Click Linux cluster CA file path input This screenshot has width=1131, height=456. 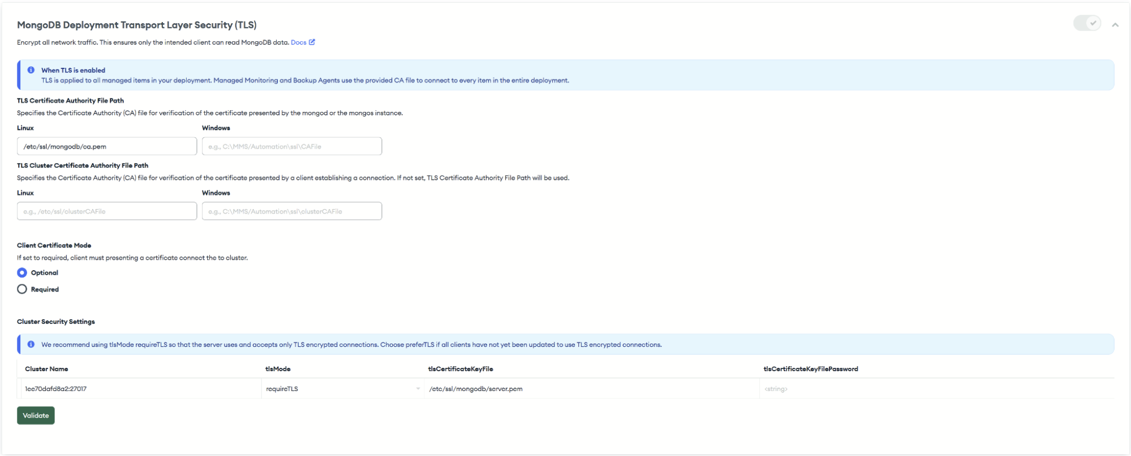tap(107, 211)
